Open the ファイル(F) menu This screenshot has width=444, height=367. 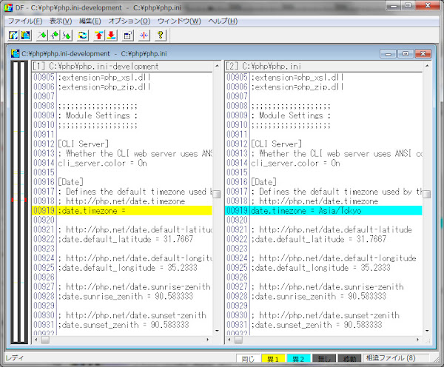tap(25, 21)
